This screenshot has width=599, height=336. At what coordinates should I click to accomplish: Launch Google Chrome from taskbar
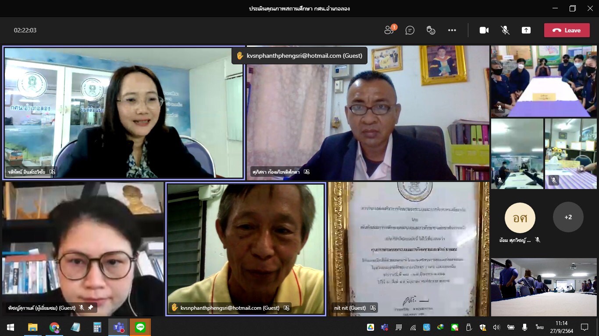54,327
